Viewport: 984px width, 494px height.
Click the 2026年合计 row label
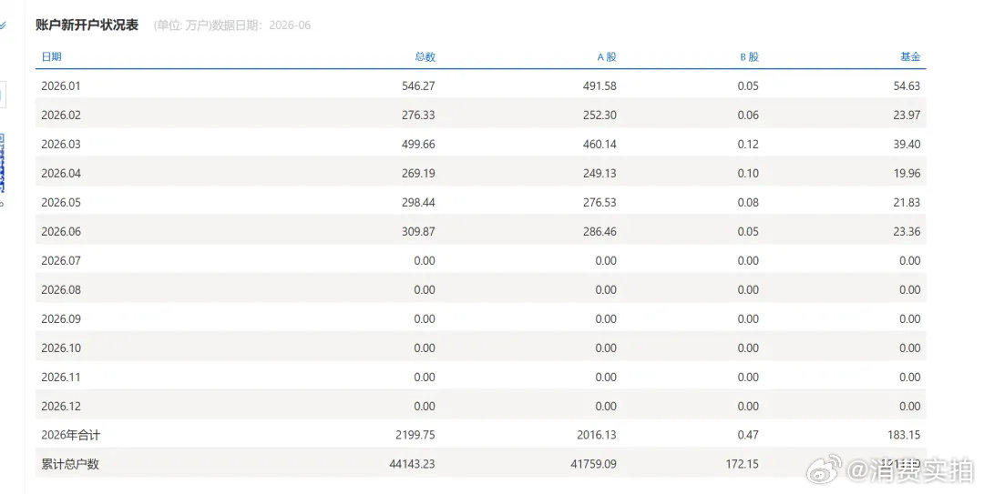click(x=70, y=435)
